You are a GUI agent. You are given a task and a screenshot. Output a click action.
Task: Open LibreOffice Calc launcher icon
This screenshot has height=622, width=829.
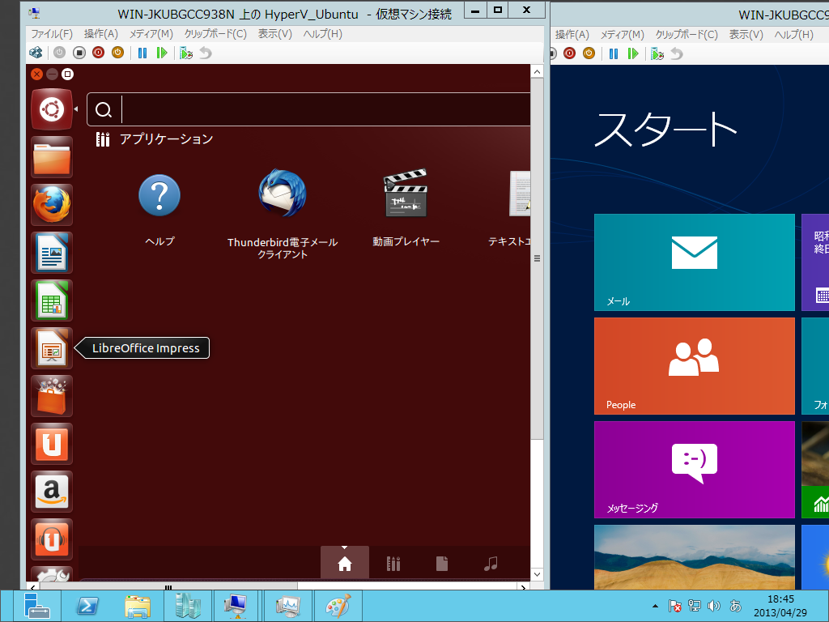click(52, 300)
